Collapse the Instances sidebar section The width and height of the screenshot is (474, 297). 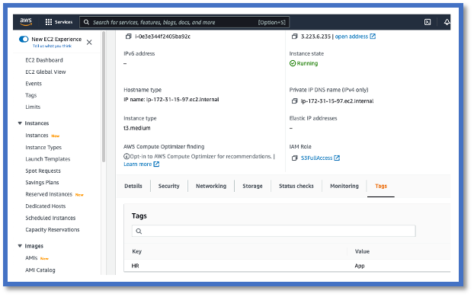point(20,123)
